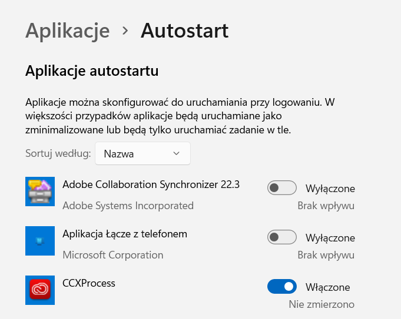401x319 pixels.
Task: Click the Włączone label beside CCXProcess
Action: click(x=327, y=287)
